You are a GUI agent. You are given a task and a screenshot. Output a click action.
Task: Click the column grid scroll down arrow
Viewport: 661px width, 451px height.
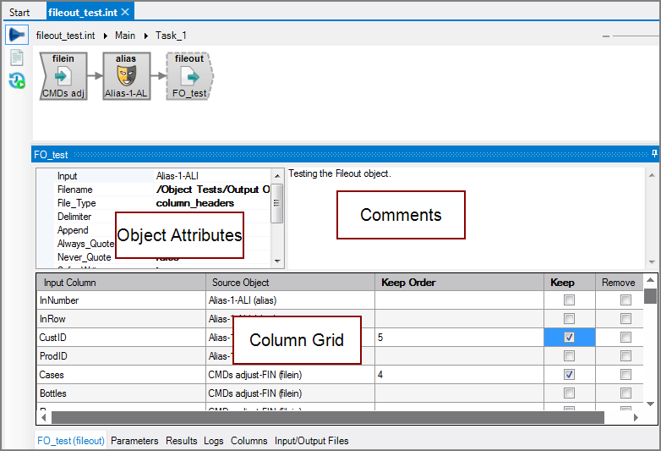pyautogui.click(x=649, y=404)
